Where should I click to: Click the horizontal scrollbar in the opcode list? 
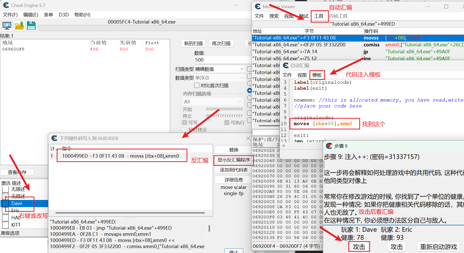tap(130, 213)
